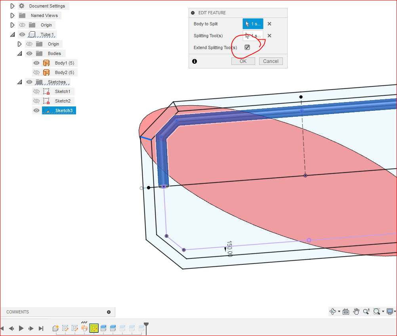The width and height of the screenshot is (397, 336).
Task: Hide the Bodies folder
Action: [29, 53]
